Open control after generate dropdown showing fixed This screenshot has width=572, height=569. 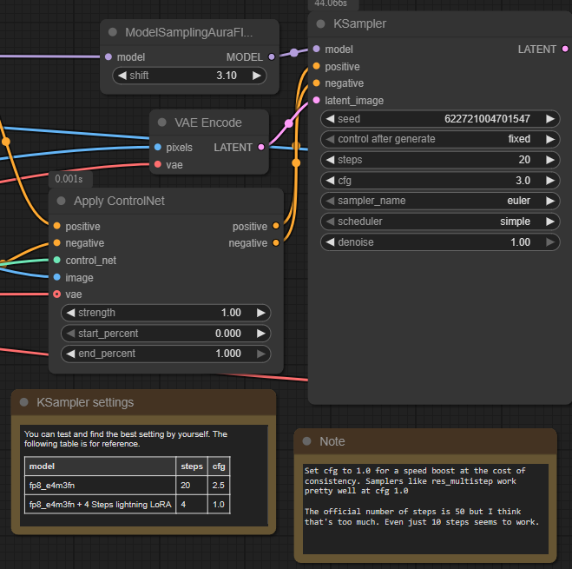[440, 139]
